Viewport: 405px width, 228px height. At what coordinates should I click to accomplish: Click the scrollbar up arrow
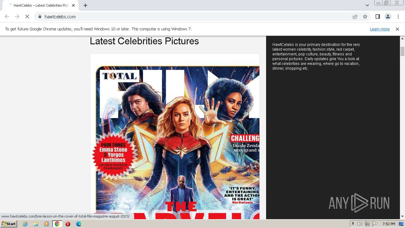[x=402, y=38]
